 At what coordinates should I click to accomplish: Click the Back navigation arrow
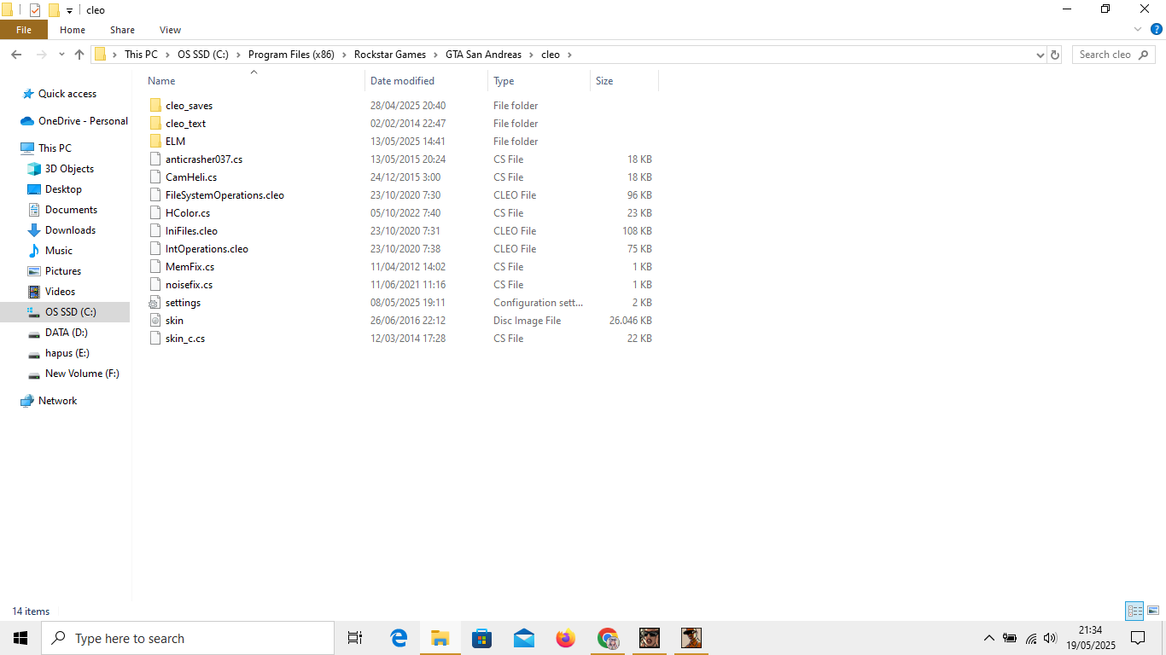point(16,55)
